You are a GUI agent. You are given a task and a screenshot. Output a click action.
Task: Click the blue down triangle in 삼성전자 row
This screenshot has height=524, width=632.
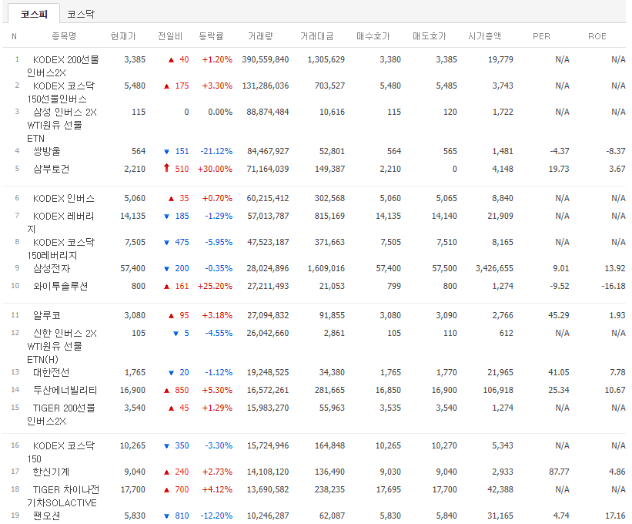pyautogui.click(x=166, y=269)
